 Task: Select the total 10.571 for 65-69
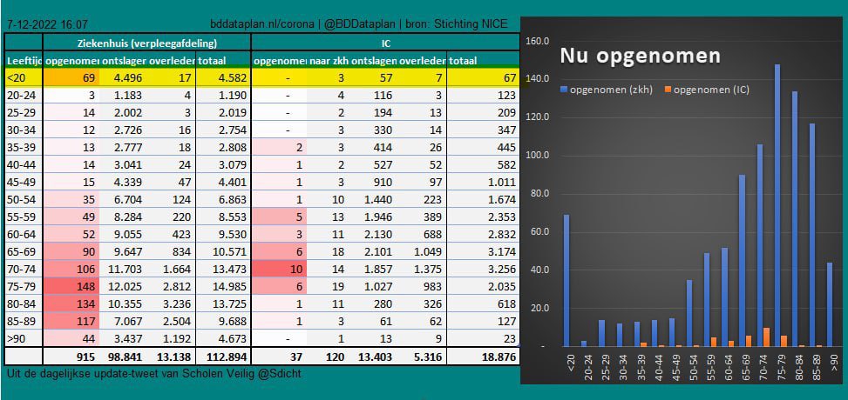tap(228, 251)
